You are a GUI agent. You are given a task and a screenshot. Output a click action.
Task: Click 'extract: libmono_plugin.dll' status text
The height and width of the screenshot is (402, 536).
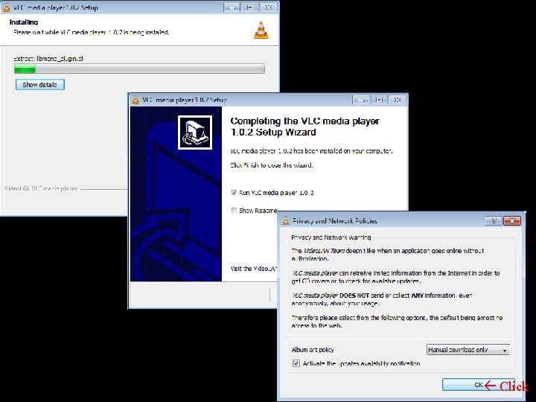point(48,59)
